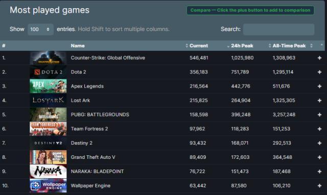Open the Counter-Strike game thumbnail
327x195 pixels.
coord(48,58)
